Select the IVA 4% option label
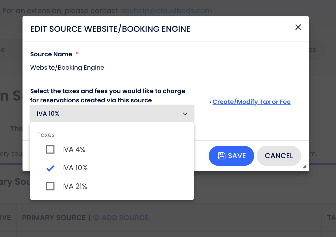Viewport: 336px width, 237px height. [x=74, y=149]
